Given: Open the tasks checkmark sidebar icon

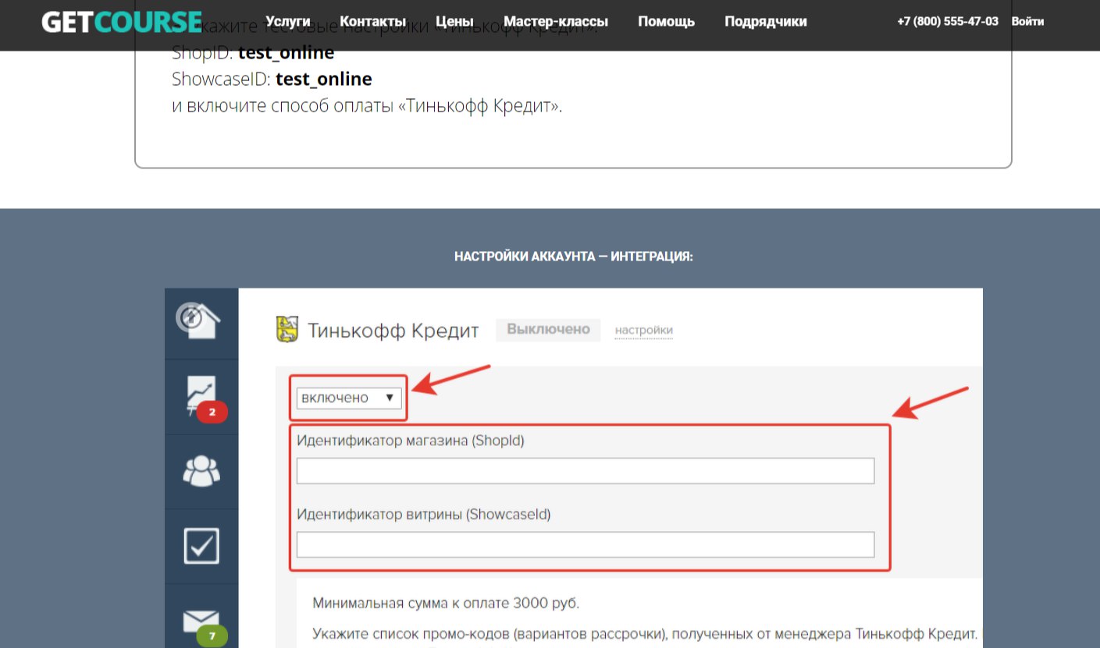Looking at the screenshot, I should pyautogui.click(x=201, y=546).
